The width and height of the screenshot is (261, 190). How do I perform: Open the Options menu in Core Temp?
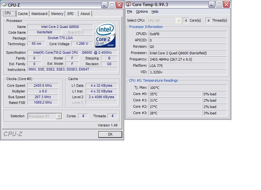(142, 11)
